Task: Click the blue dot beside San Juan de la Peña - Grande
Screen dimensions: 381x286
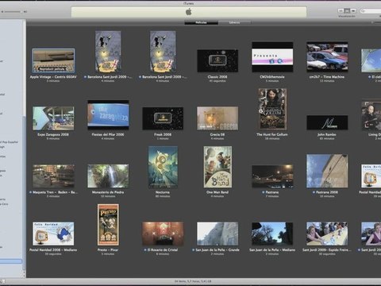Action: 194,250
